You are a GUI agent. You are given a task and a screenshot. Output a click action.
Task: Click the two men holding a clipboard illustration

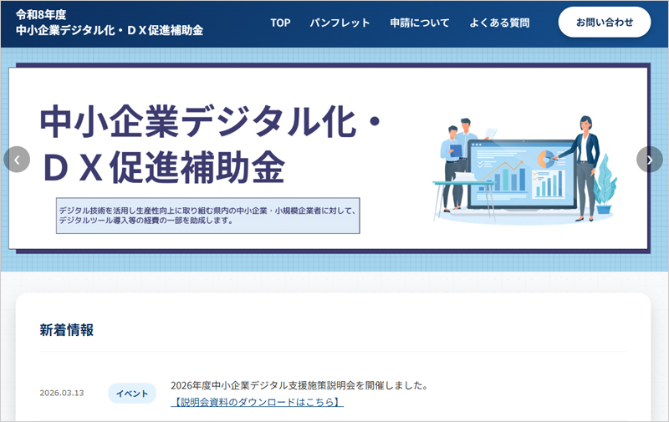(x=460, y=165)
